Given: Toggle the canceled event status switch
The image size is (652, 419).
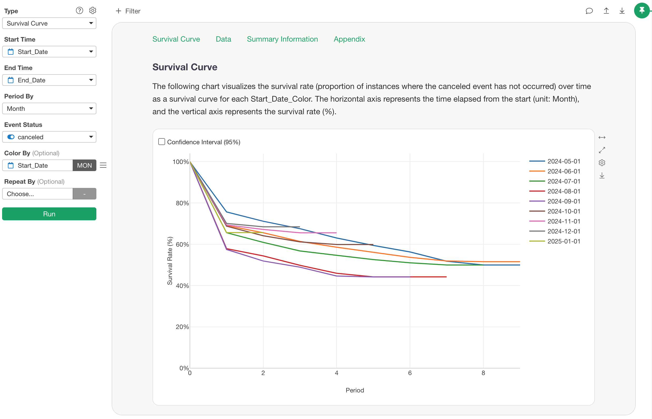Looking at the screenshot, I should pyautogui.click(x=11, y=137).
